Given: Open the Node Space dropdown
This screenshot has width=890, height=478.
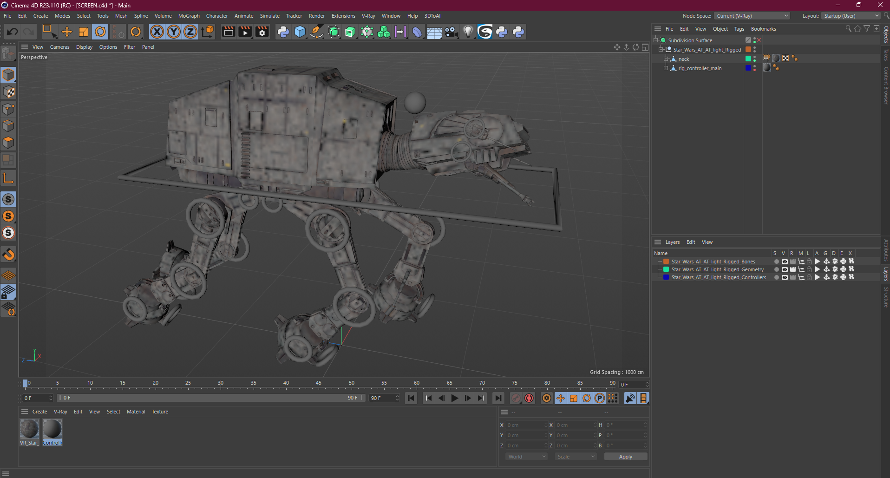Looking at the screenshot, I should [x=752, y=16].
